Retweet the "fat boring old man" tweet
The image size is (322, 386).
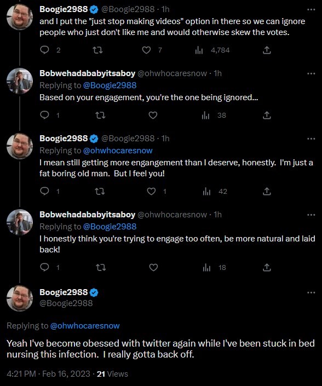coord(100,191)
